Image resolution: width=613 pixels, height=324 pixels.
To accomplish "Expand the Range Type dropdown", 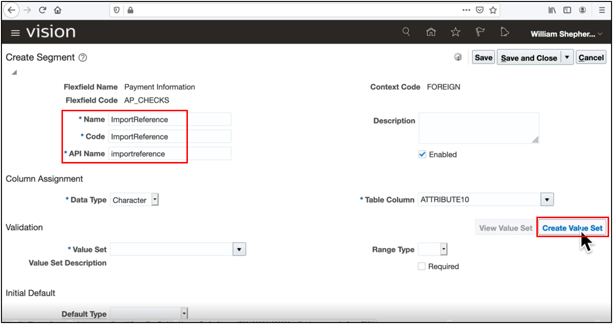I will [x=443, y=249].
